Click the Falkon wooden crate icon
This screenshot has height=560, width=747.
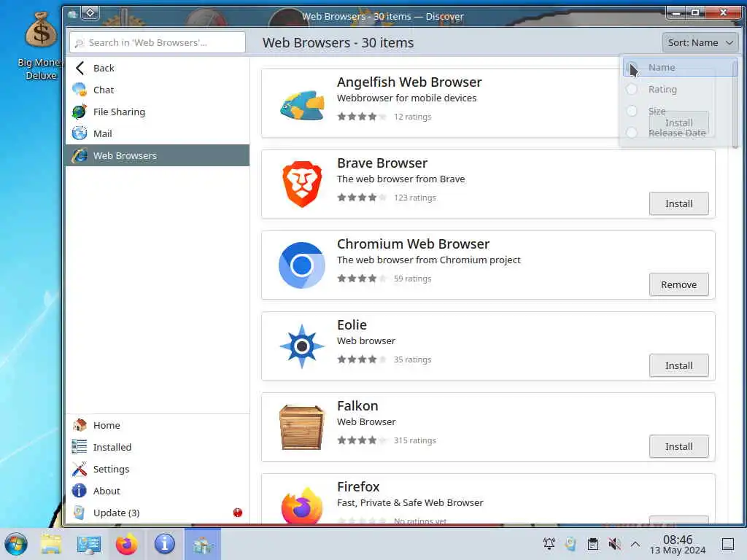tap(302, 427)
